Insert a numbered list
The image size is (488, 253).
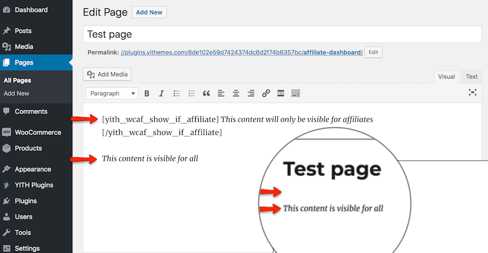[x=191, y=93]
